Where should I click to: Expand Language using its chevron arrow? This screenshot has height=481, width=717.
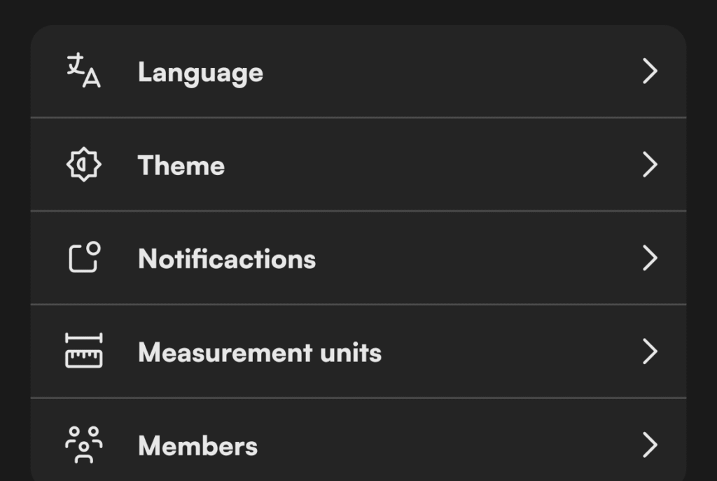(650, 71)
